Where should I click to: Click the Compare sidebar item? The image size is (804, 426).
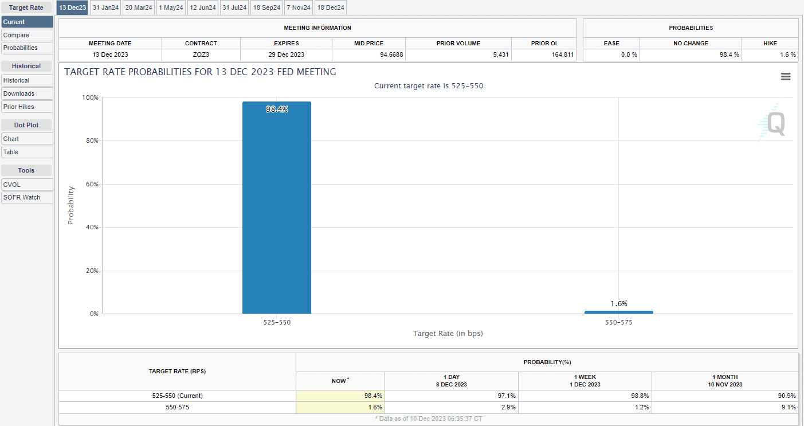coord(27,35)
